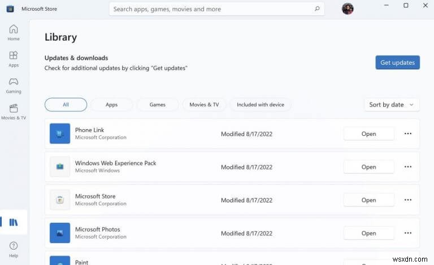
Task: Open the user profile avatar
Action: tap(348, 9)
